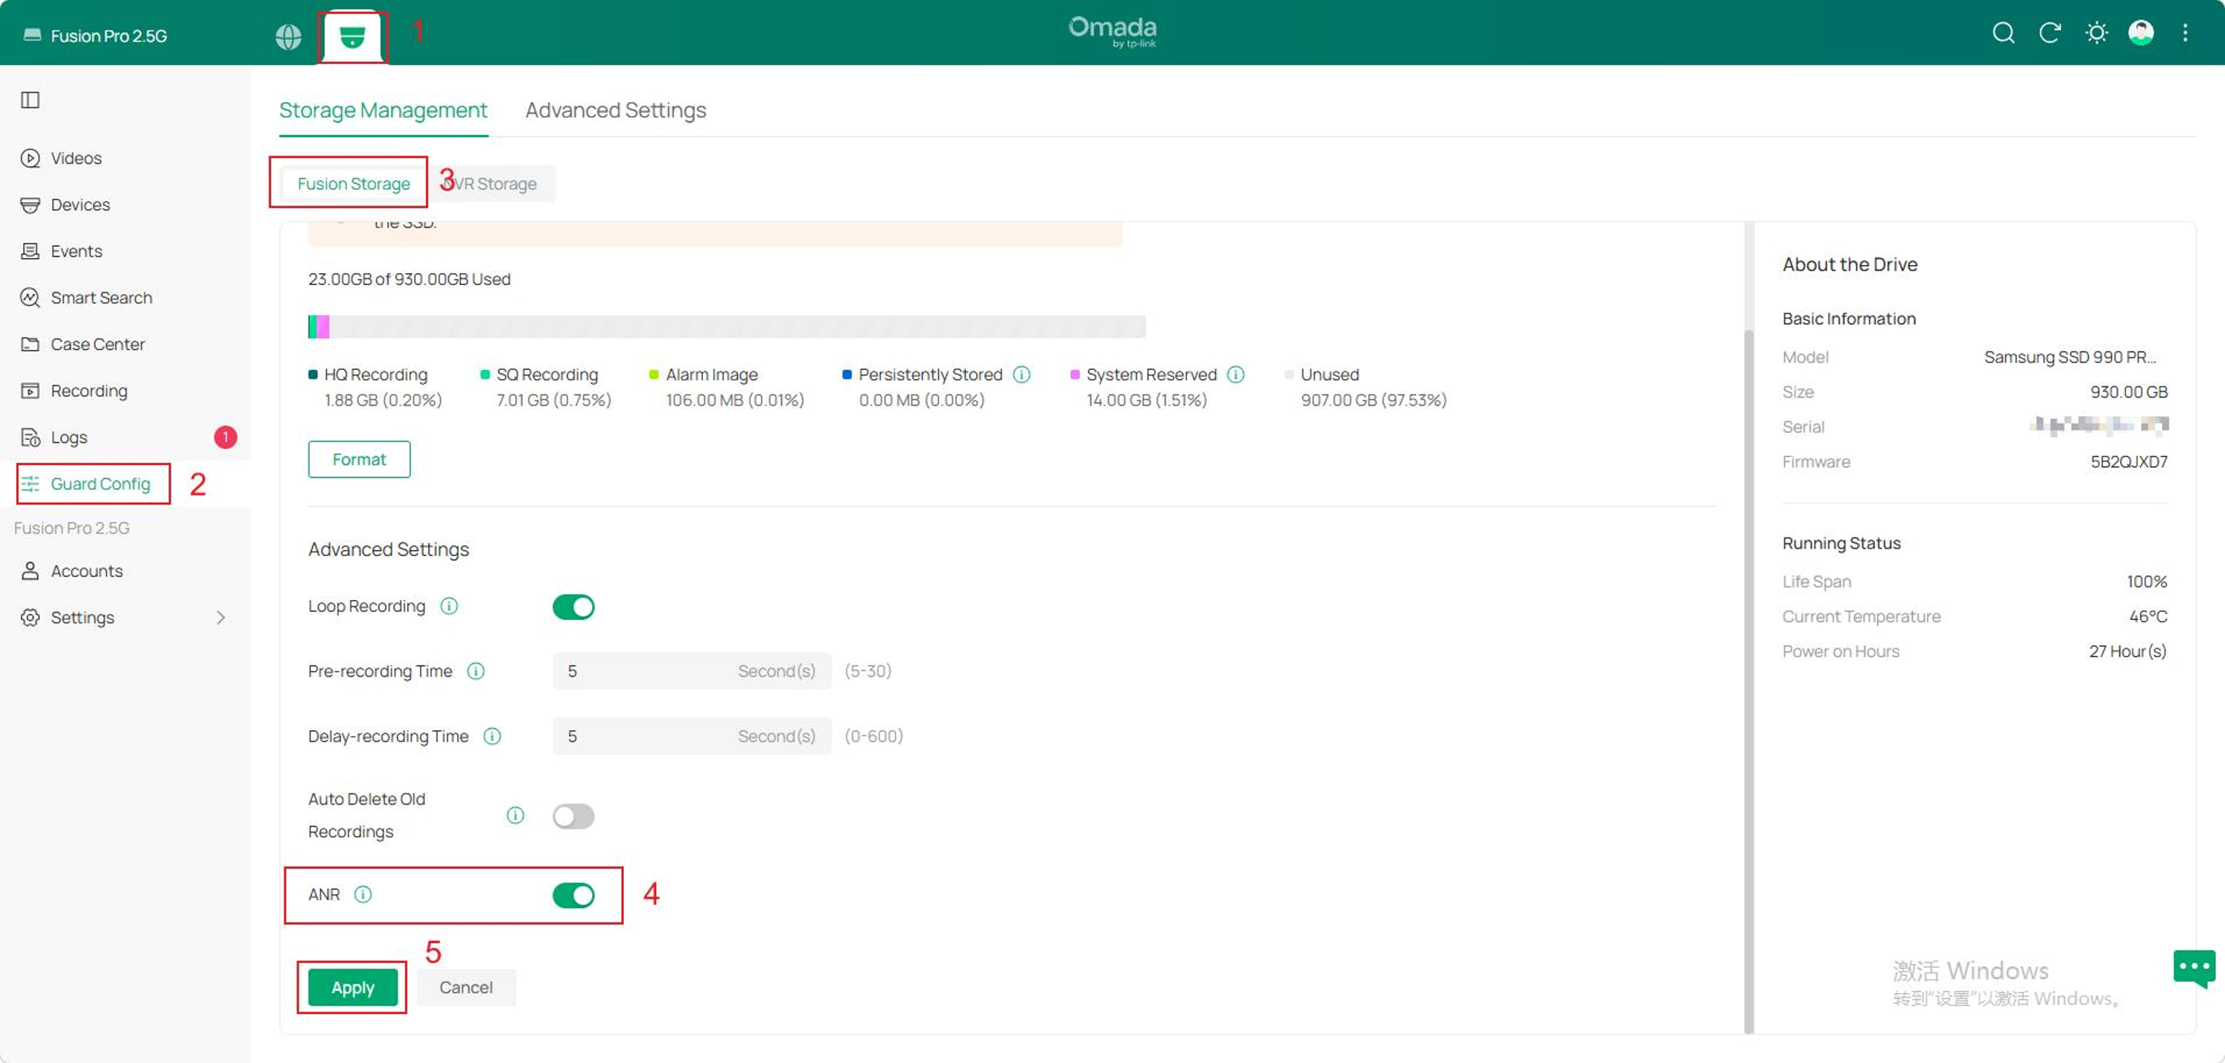Open the globe network view icon
Image resolution: width=2225 pixels, height=1063 pixels.
click(x=288, y=36)
